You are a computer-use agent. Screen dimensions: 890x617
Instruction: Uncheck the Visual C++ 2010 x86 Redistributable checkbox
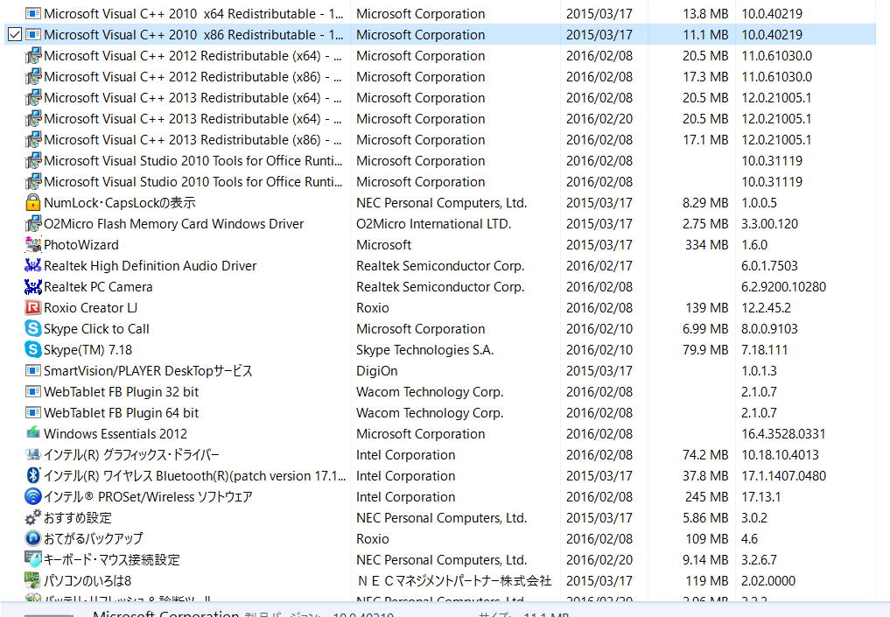15,35
